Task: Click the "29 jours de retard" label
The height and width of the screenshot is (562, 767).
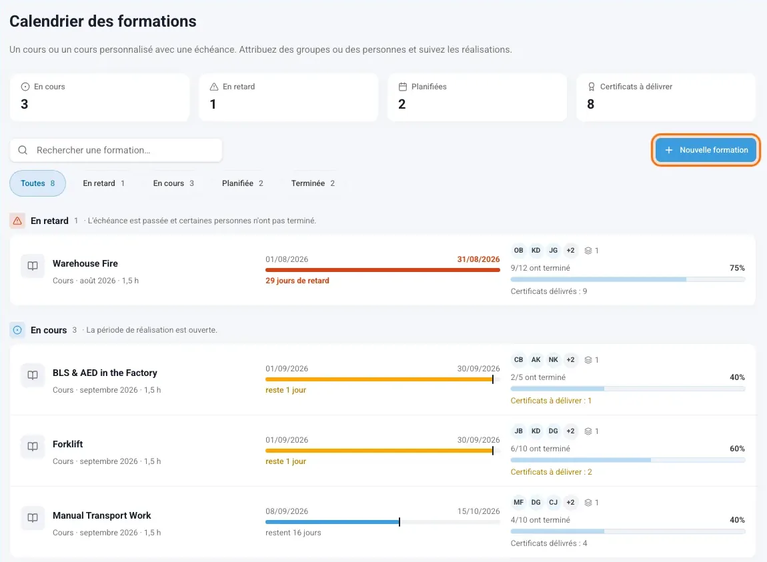Action: click(x=297, y=281)
